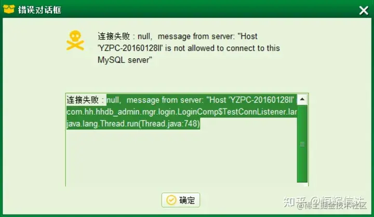
Task: Confirm the error with 确定 button
Action: coord(181,200)
